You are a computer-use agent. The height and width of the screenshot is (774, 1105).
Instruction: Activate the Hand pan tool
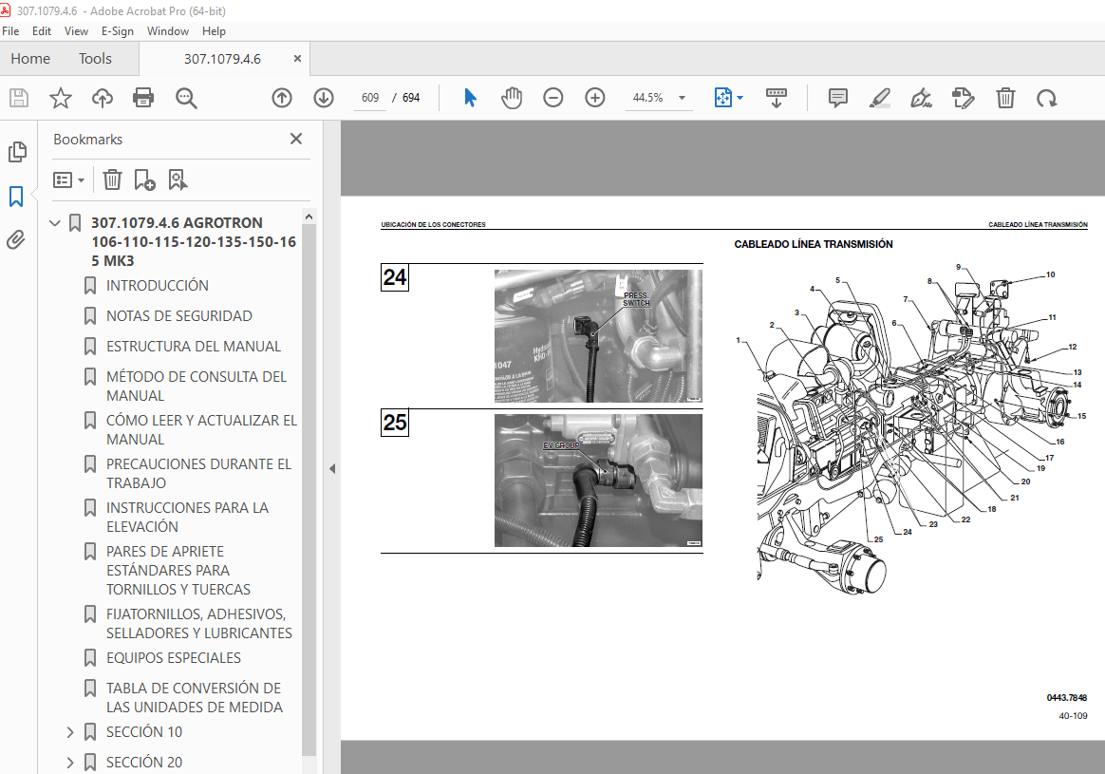pos(512,98)
